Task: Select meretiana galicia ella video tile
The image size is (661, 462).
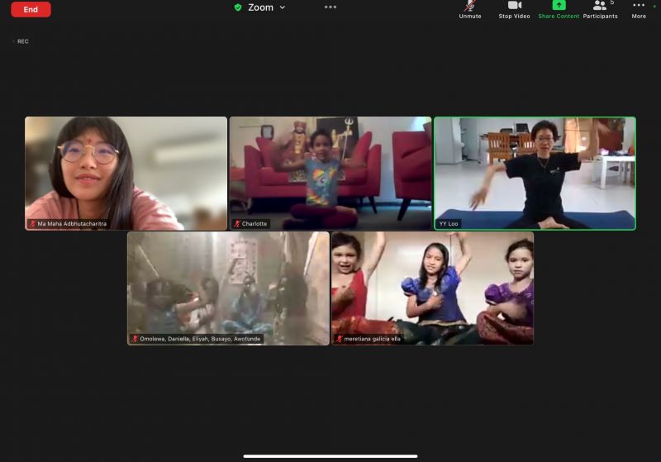Action: pos(432,288)
